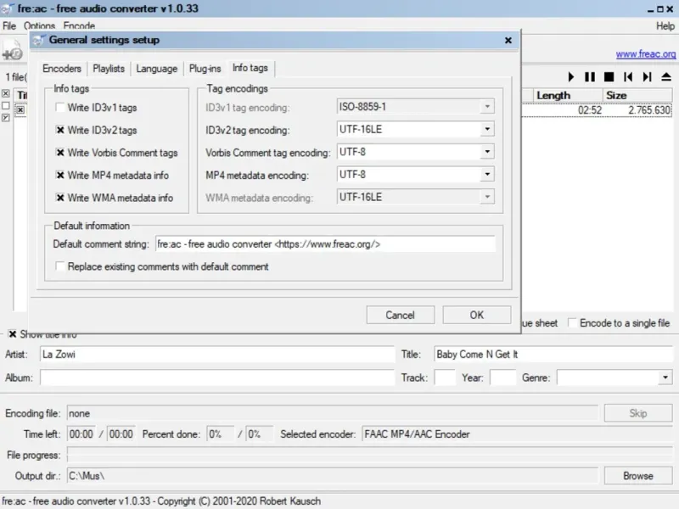This screenshot has width=679, height=509.
Task: Switch to the Playlists tab
Action: [x=109, y=69]
